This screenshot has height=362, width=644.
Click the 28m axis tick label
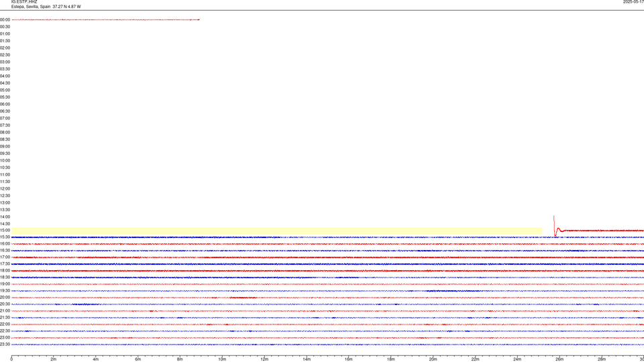(602, 359)
